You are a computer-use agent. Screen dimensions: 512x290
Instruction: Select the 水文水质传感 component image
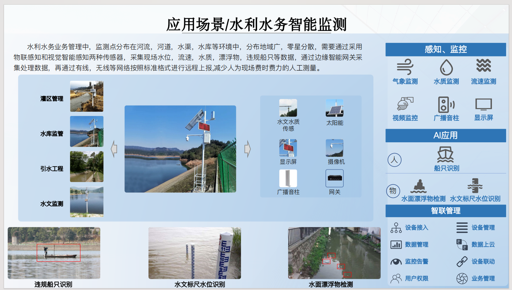(x=288, y=108)
